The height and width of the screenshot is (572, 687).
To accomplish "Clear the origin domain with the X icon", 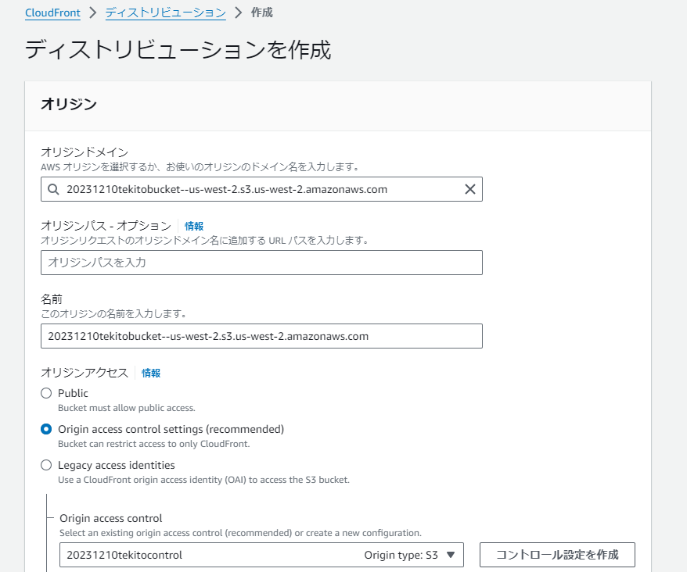I will tap(469, 189).
